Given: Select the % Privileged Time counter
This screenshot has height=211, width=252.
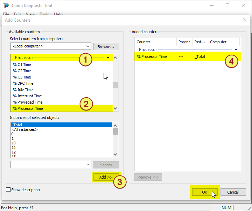Looking at the screenshot, I should click(28, 102).
